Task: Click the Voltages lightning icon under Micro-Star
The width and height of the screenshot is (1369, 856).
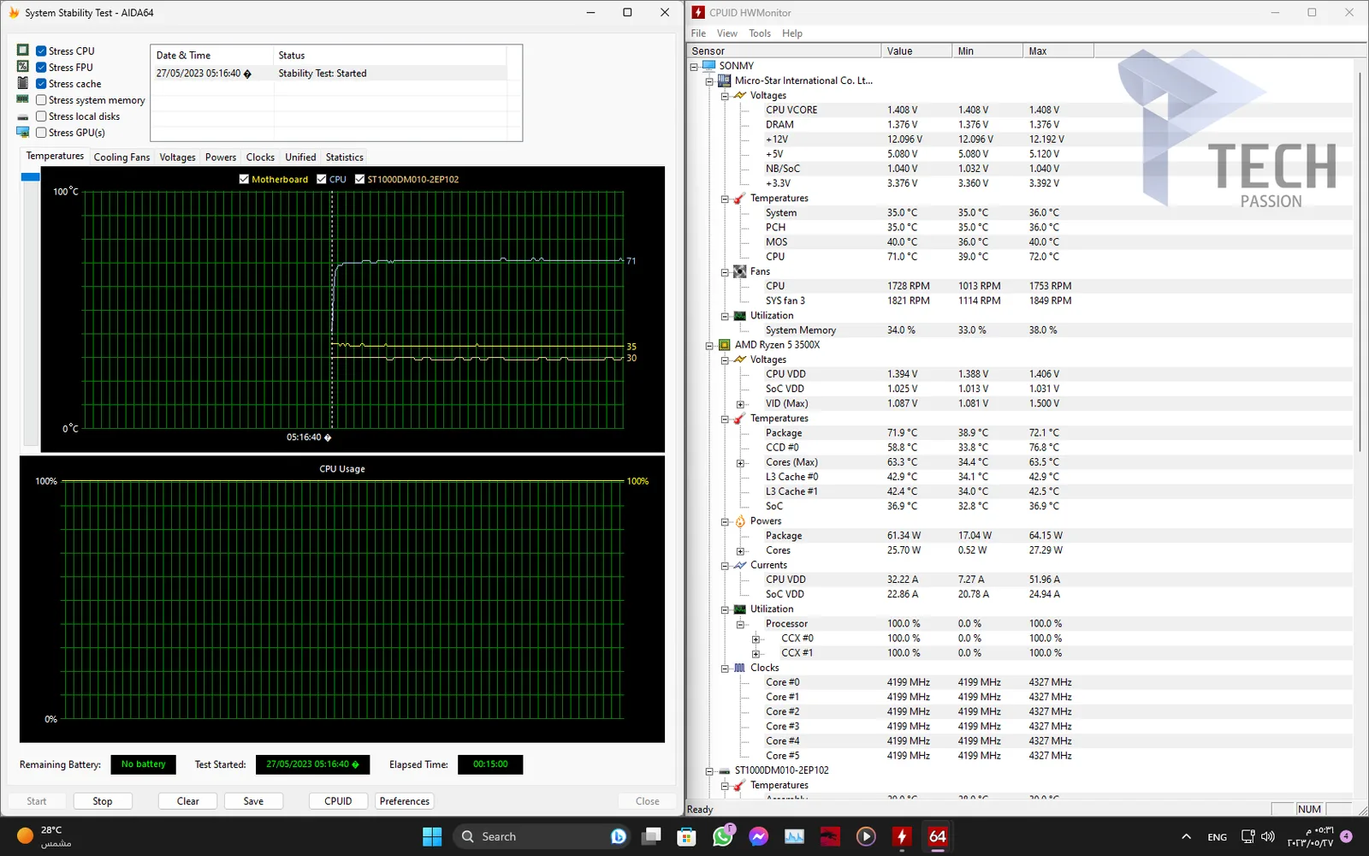Action: click(x=740, y=95)
